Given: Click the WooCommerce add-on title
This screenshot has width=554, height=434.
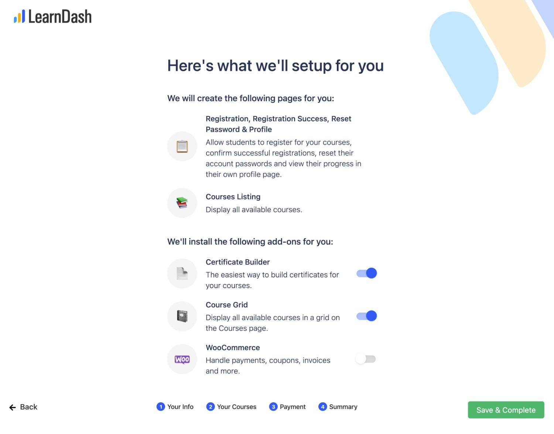Looking at the screenshot, I should (x=233, y=348).
